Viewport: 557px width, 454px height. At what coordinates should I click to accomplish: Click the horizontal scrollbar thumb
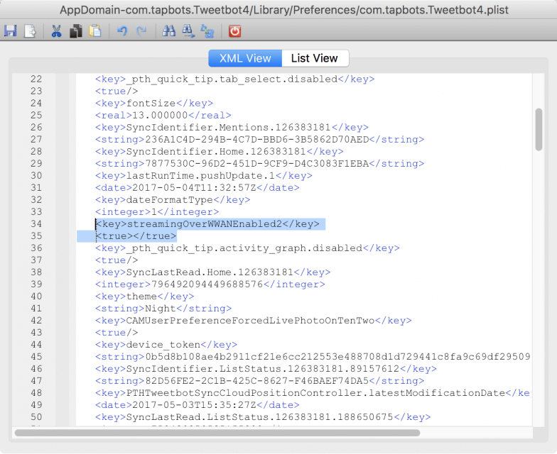click(217, 433)
